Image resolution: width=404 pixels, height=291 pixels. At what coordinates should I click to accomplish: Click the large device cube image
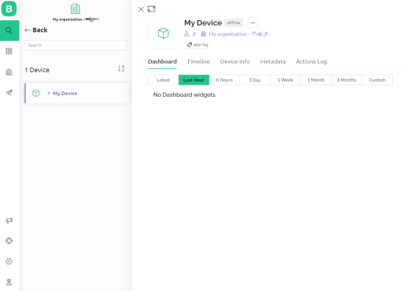pyautogui.click(x=164, y=33)
